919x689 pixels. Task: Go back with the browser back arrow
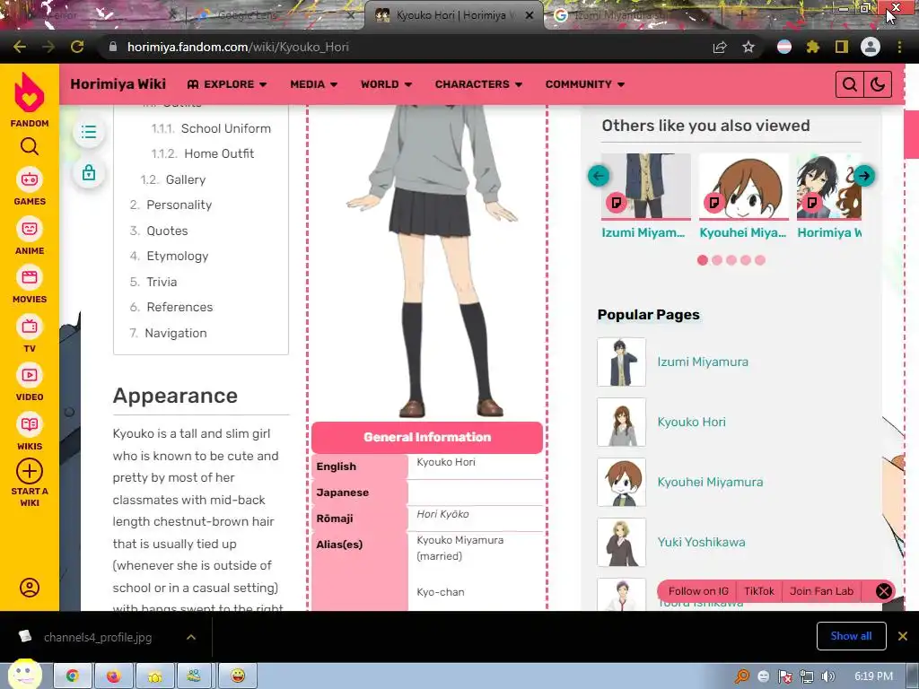tap(20, 47)
